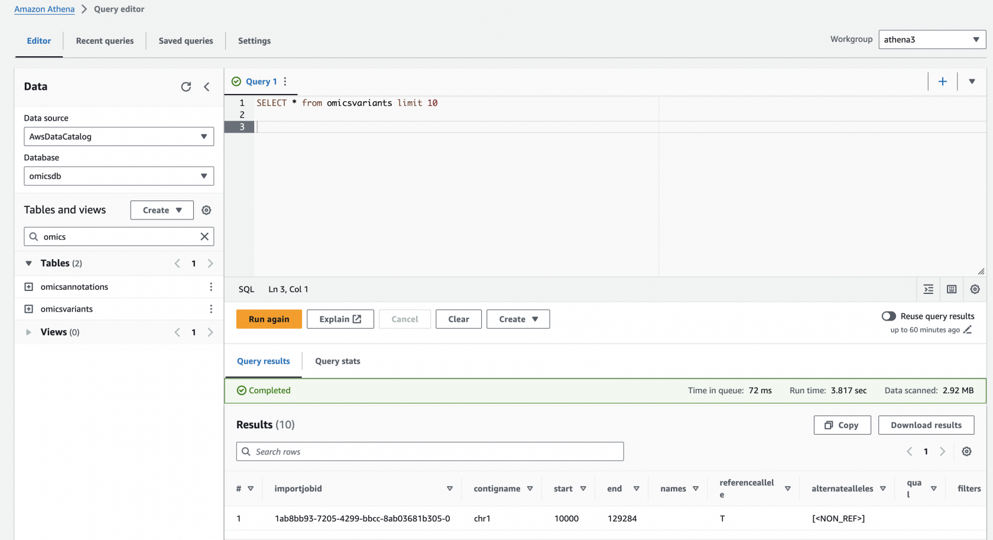The width and height of the screenshot is (993, 540).
Task: Select the Query results tab
Action: point(264,361)
